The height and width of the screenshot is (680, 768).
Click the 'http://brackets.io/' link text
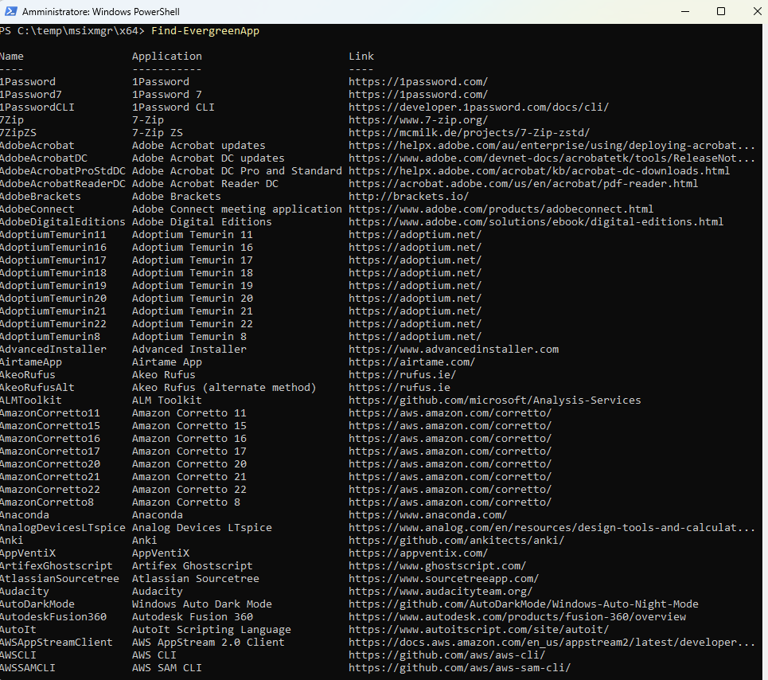[x=409, y=197]
